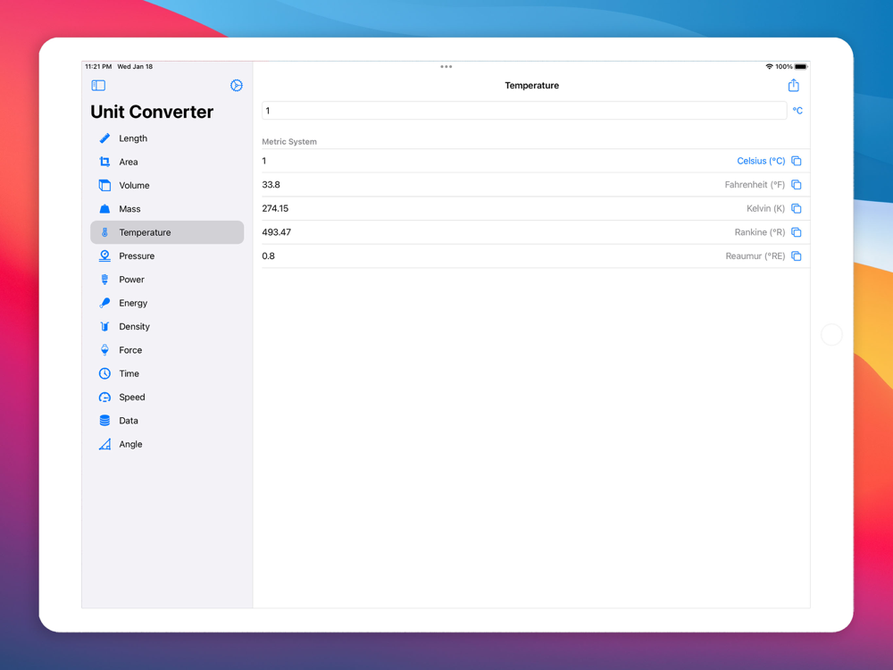Go to Mass conversions
Viewport: 893px width, 670px height.
[167, 209]
